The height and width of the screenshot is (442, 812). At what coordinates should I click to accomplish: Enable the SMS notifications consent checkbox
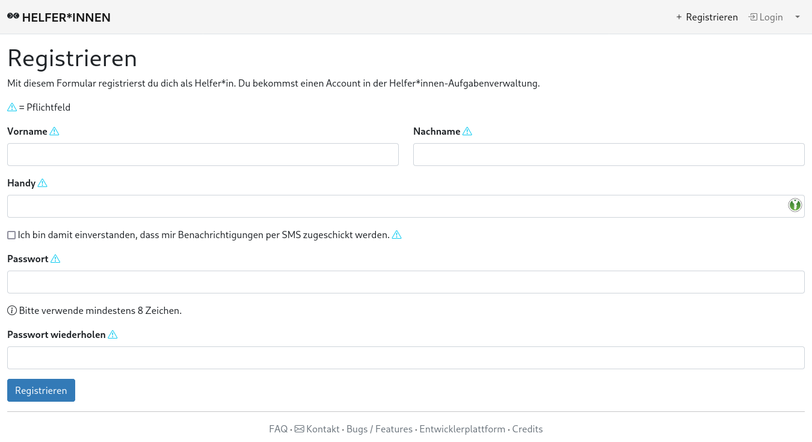pos(11,235)
